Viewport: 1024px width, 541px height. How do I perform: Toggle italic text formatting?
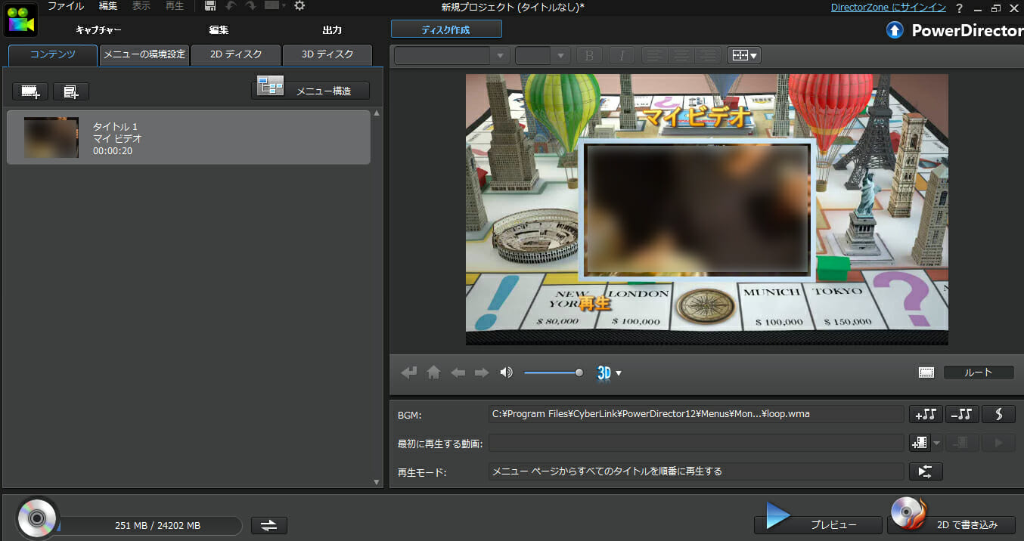tap(622, 55)
